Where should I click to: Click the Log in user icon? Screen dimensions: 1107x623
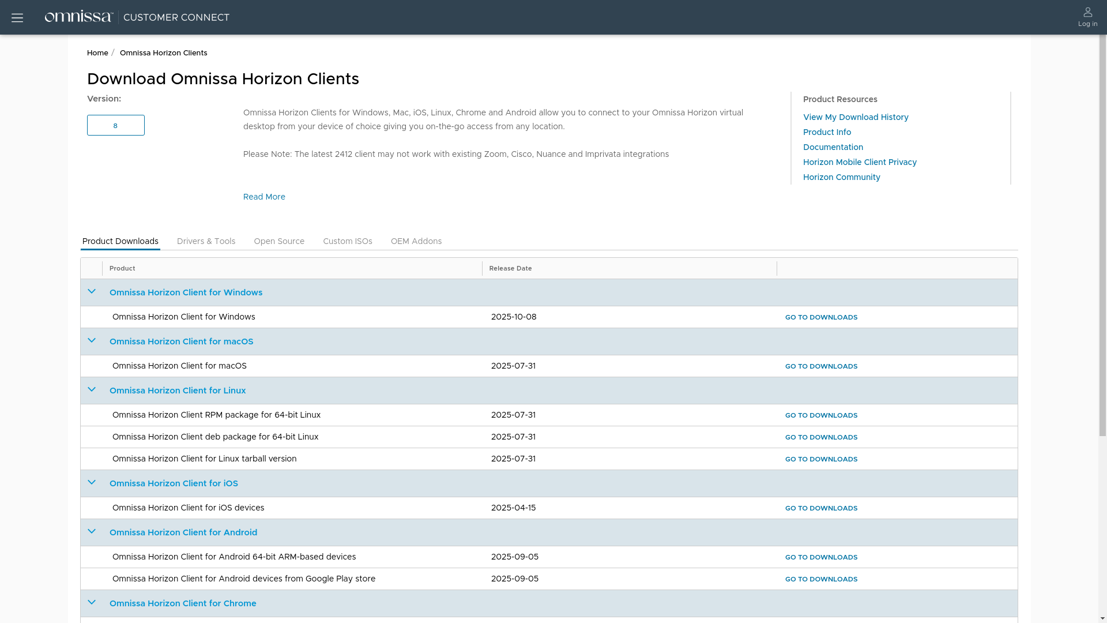pyautogui.click(x=1087, y=17)
